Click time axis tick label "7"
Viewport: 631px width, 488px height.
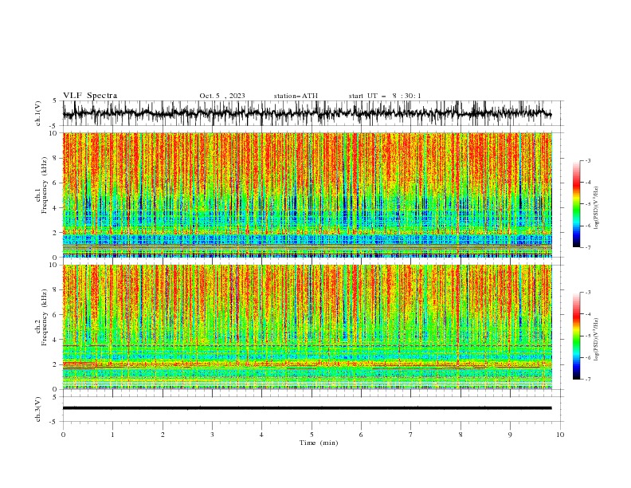pos(411,435)
